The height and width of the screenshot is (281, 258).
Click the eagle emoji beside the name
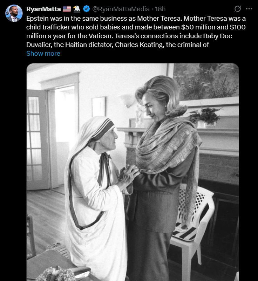pos(77,9)
